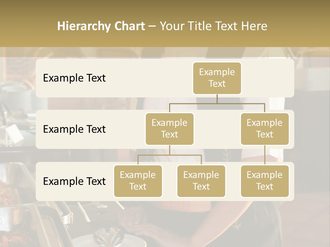Select the left box in second level
This screenshot has width=330, height=247.
click(x=169, y=129)
